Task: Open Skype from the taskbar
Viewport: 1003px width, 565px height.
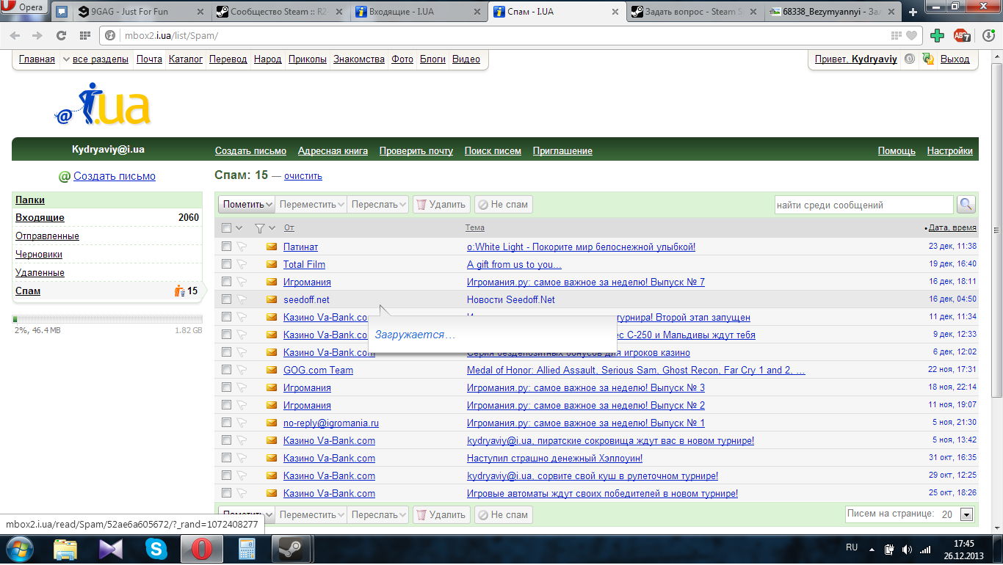Action: [156, 549]
